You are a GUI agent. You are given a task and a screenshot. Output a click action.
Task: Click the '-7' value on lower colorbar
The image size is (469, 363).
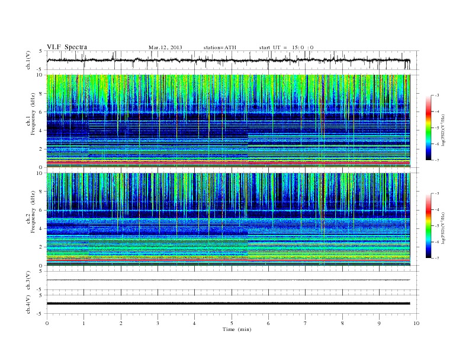point(437,258)
